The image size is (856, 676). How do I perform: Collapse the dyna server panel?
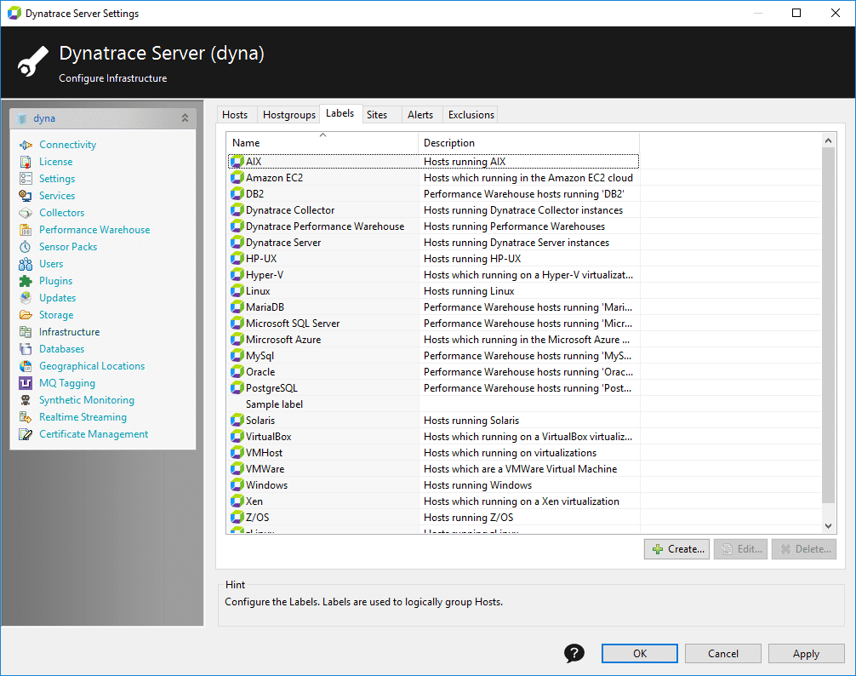(185, 118)
